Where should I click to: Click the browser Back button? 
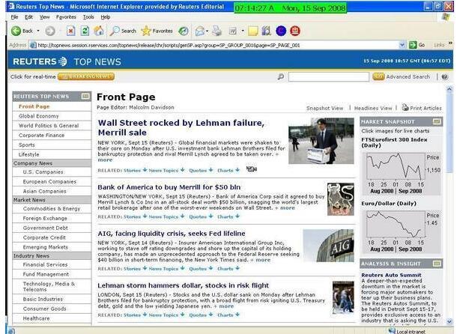point(22,31)
